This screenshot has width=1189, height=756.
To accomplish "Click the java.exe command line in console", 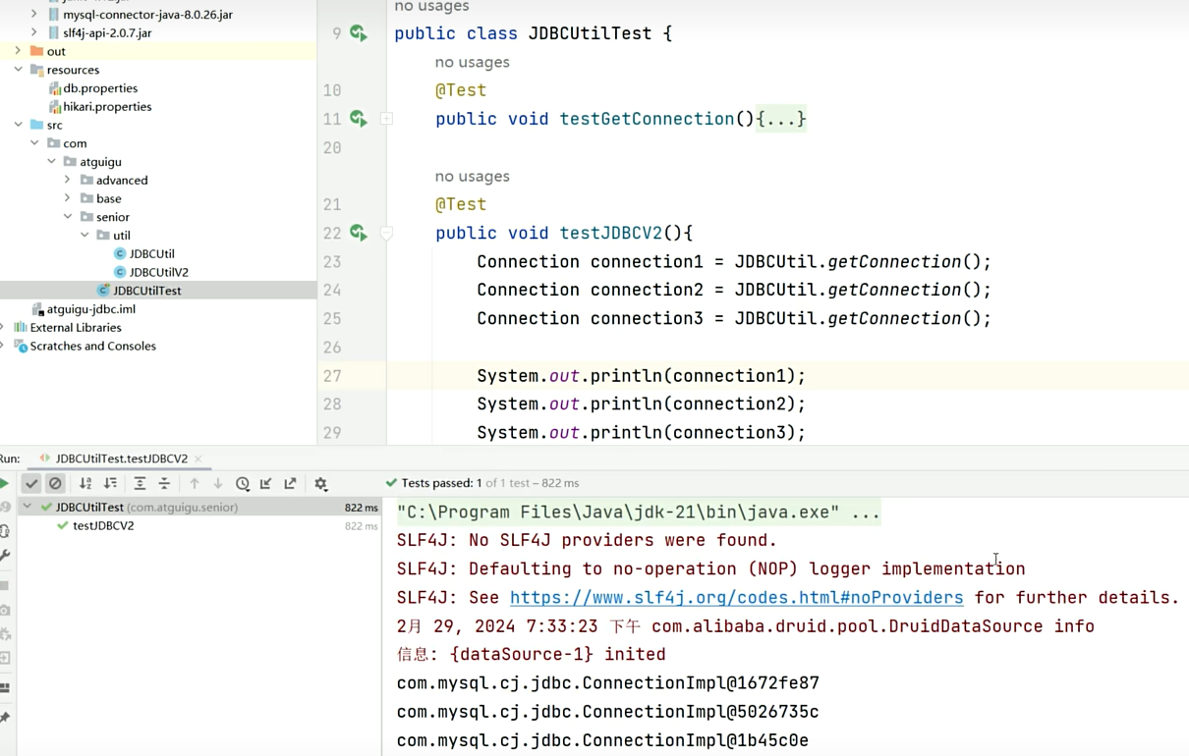I will [x=638, y=513].
